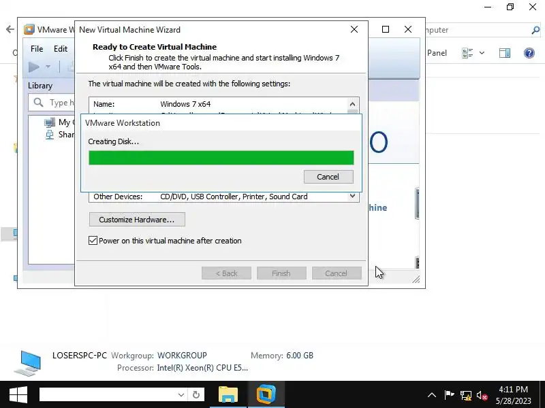Screen dimensions: 545x408
Task: Click the Back button in wizard
Action: coord(226,273)
